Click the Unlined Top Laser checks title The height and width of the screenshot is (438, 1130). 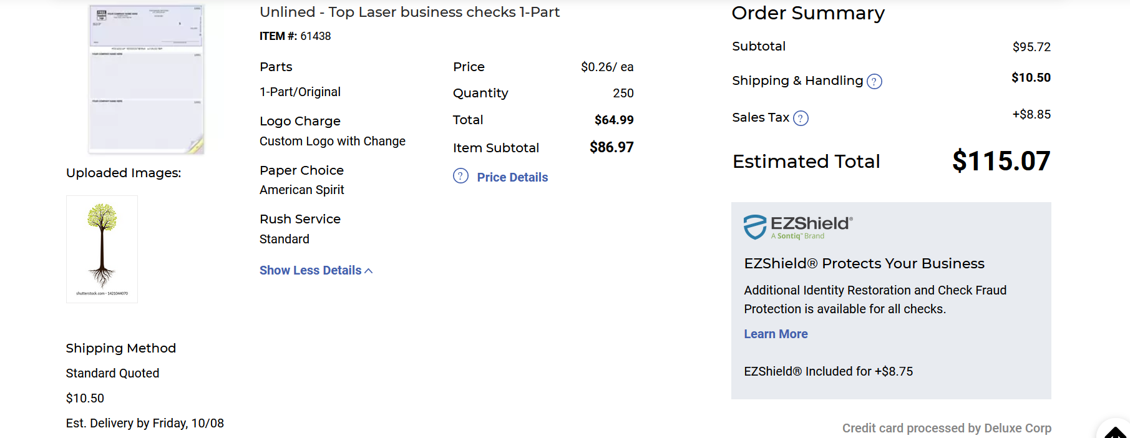409,12
